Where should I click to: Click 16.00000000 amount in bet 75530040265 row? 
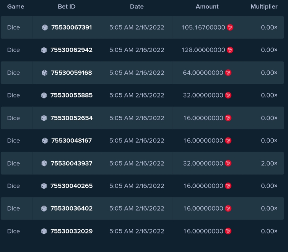(x=203, y=186)
